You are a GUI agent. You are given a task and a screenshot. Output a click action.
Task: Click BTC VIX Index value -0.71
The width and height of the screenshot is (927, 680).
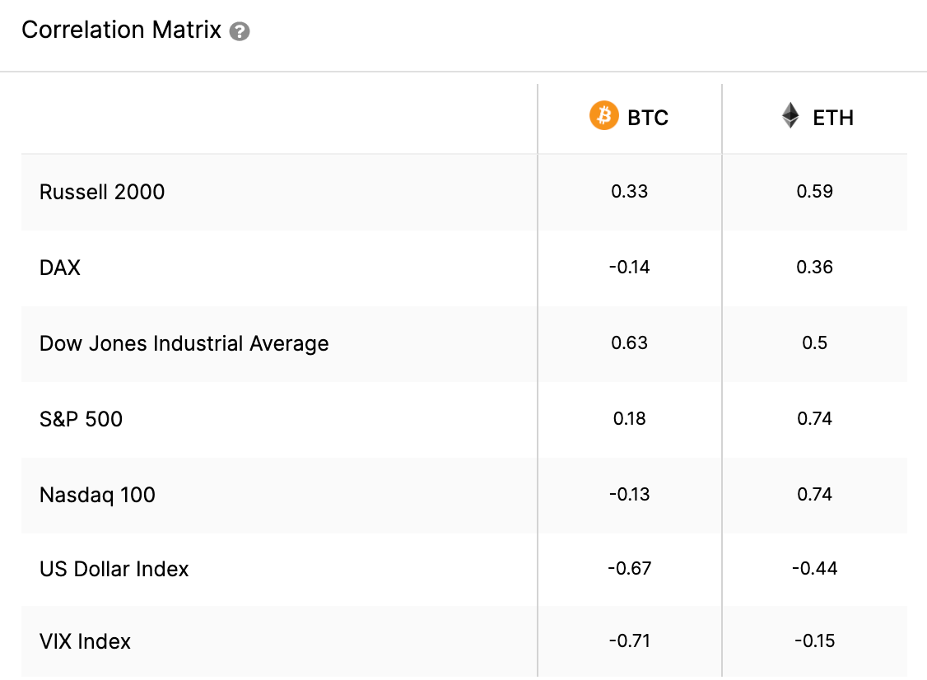coord(630,641)
